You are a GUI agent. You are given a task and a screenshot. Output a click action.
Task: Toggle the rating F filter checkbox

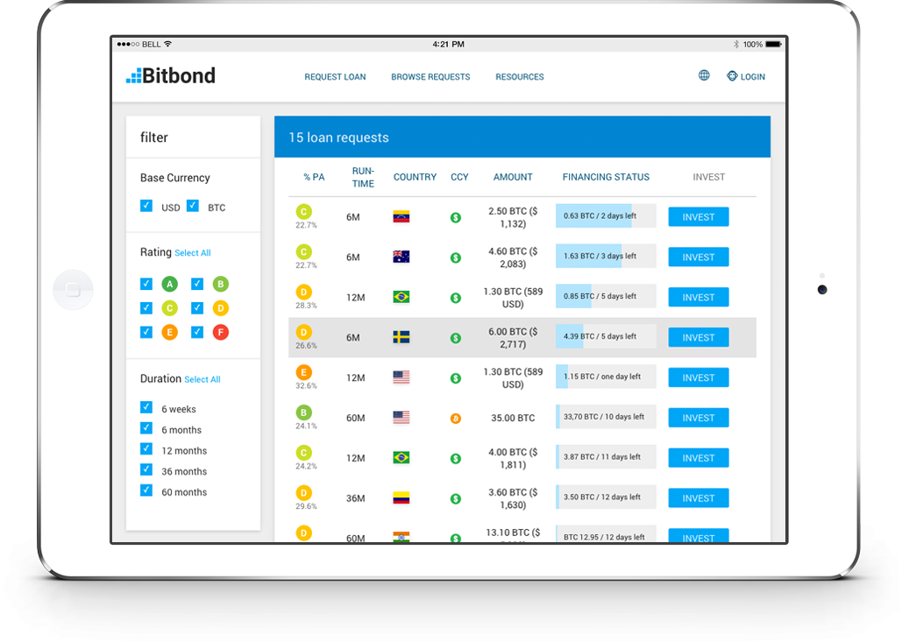[197, 332]
